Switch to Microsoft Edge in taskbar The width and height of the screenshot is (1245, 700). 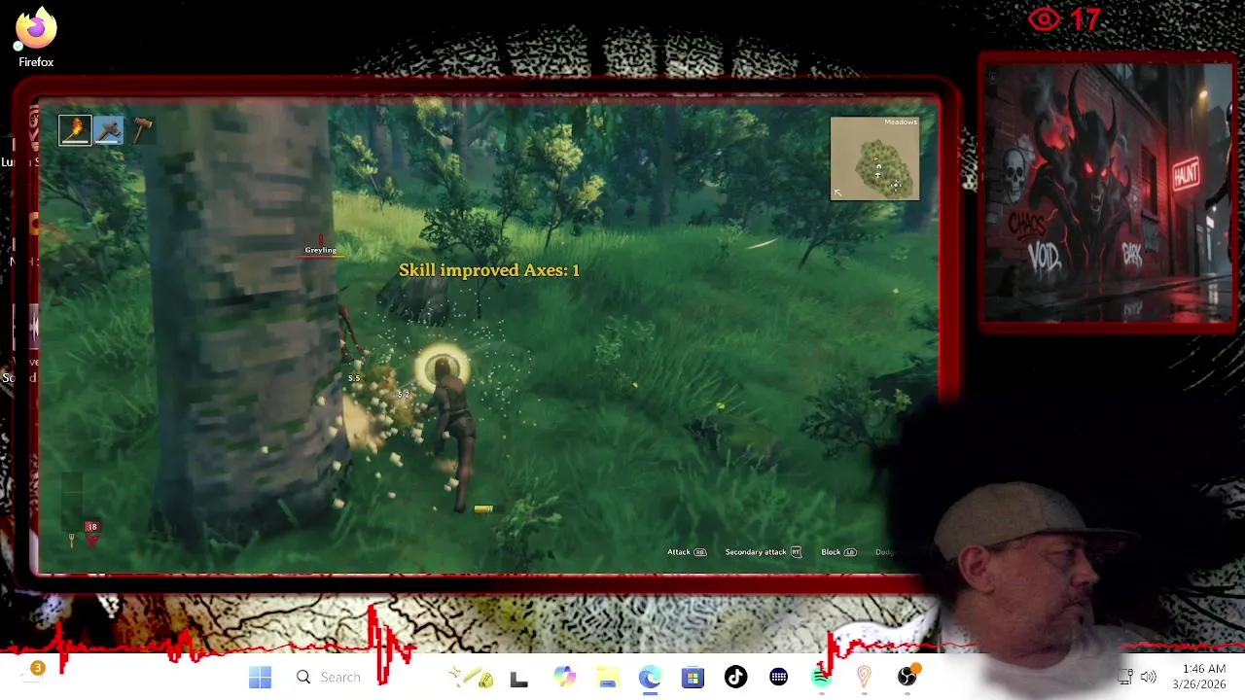click(x=650, y=678)
